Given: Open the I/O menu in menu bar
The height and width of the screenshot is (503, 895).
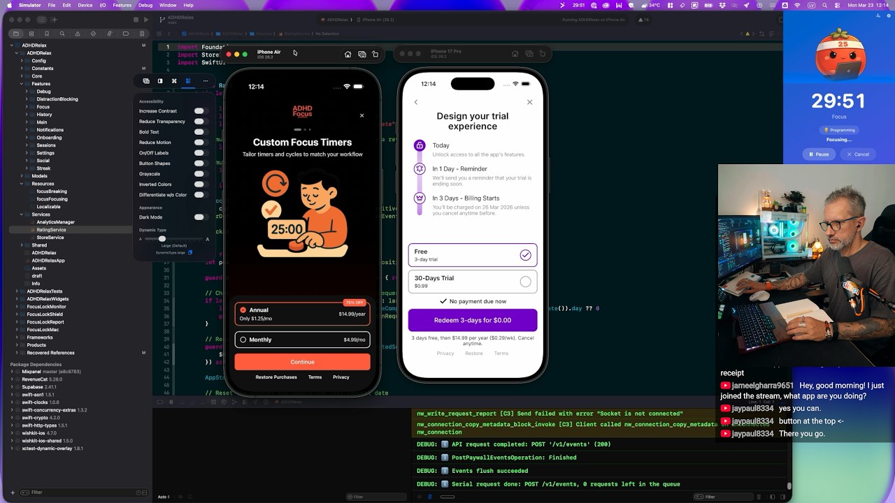Looking at the screenshot, I should coord(103,5).
